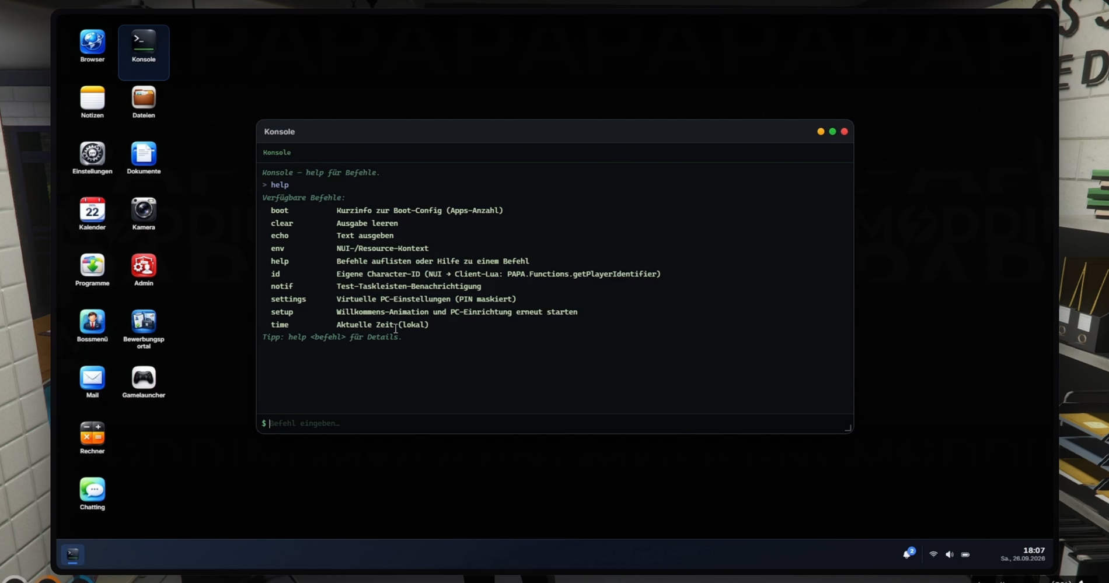Click the 'notif' command in the help list
The height and width of the screenshot is (583, 1109).
coord(282,286)
